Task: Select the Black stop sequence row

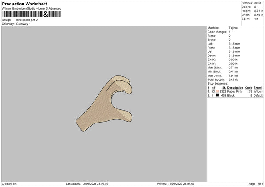Action: tap(235, 95)
